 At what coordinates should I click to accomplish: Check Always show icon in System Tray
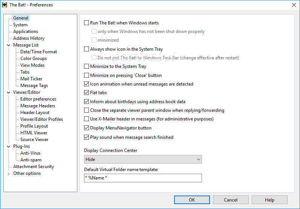87,49
